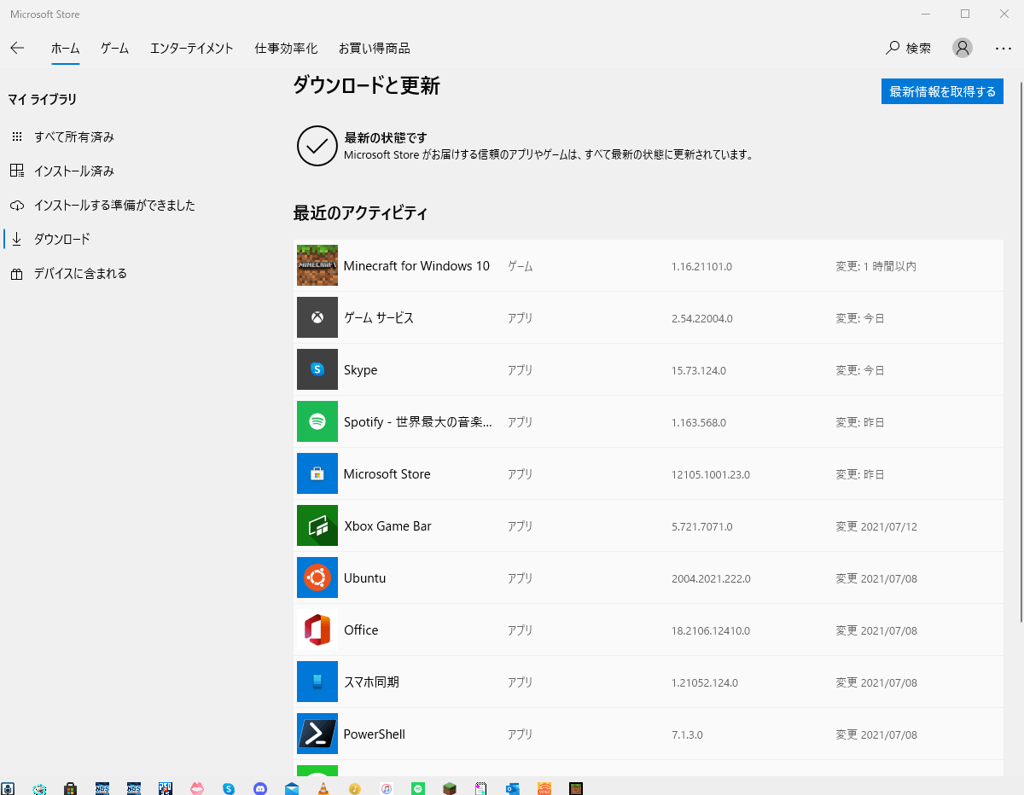The height and width of the screenshot is (795, 1024).
Task: Open the three-dots more menu
Action: [1004, 49]
